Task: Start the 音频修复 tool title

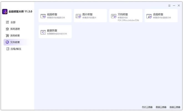Action: point(158,14)
